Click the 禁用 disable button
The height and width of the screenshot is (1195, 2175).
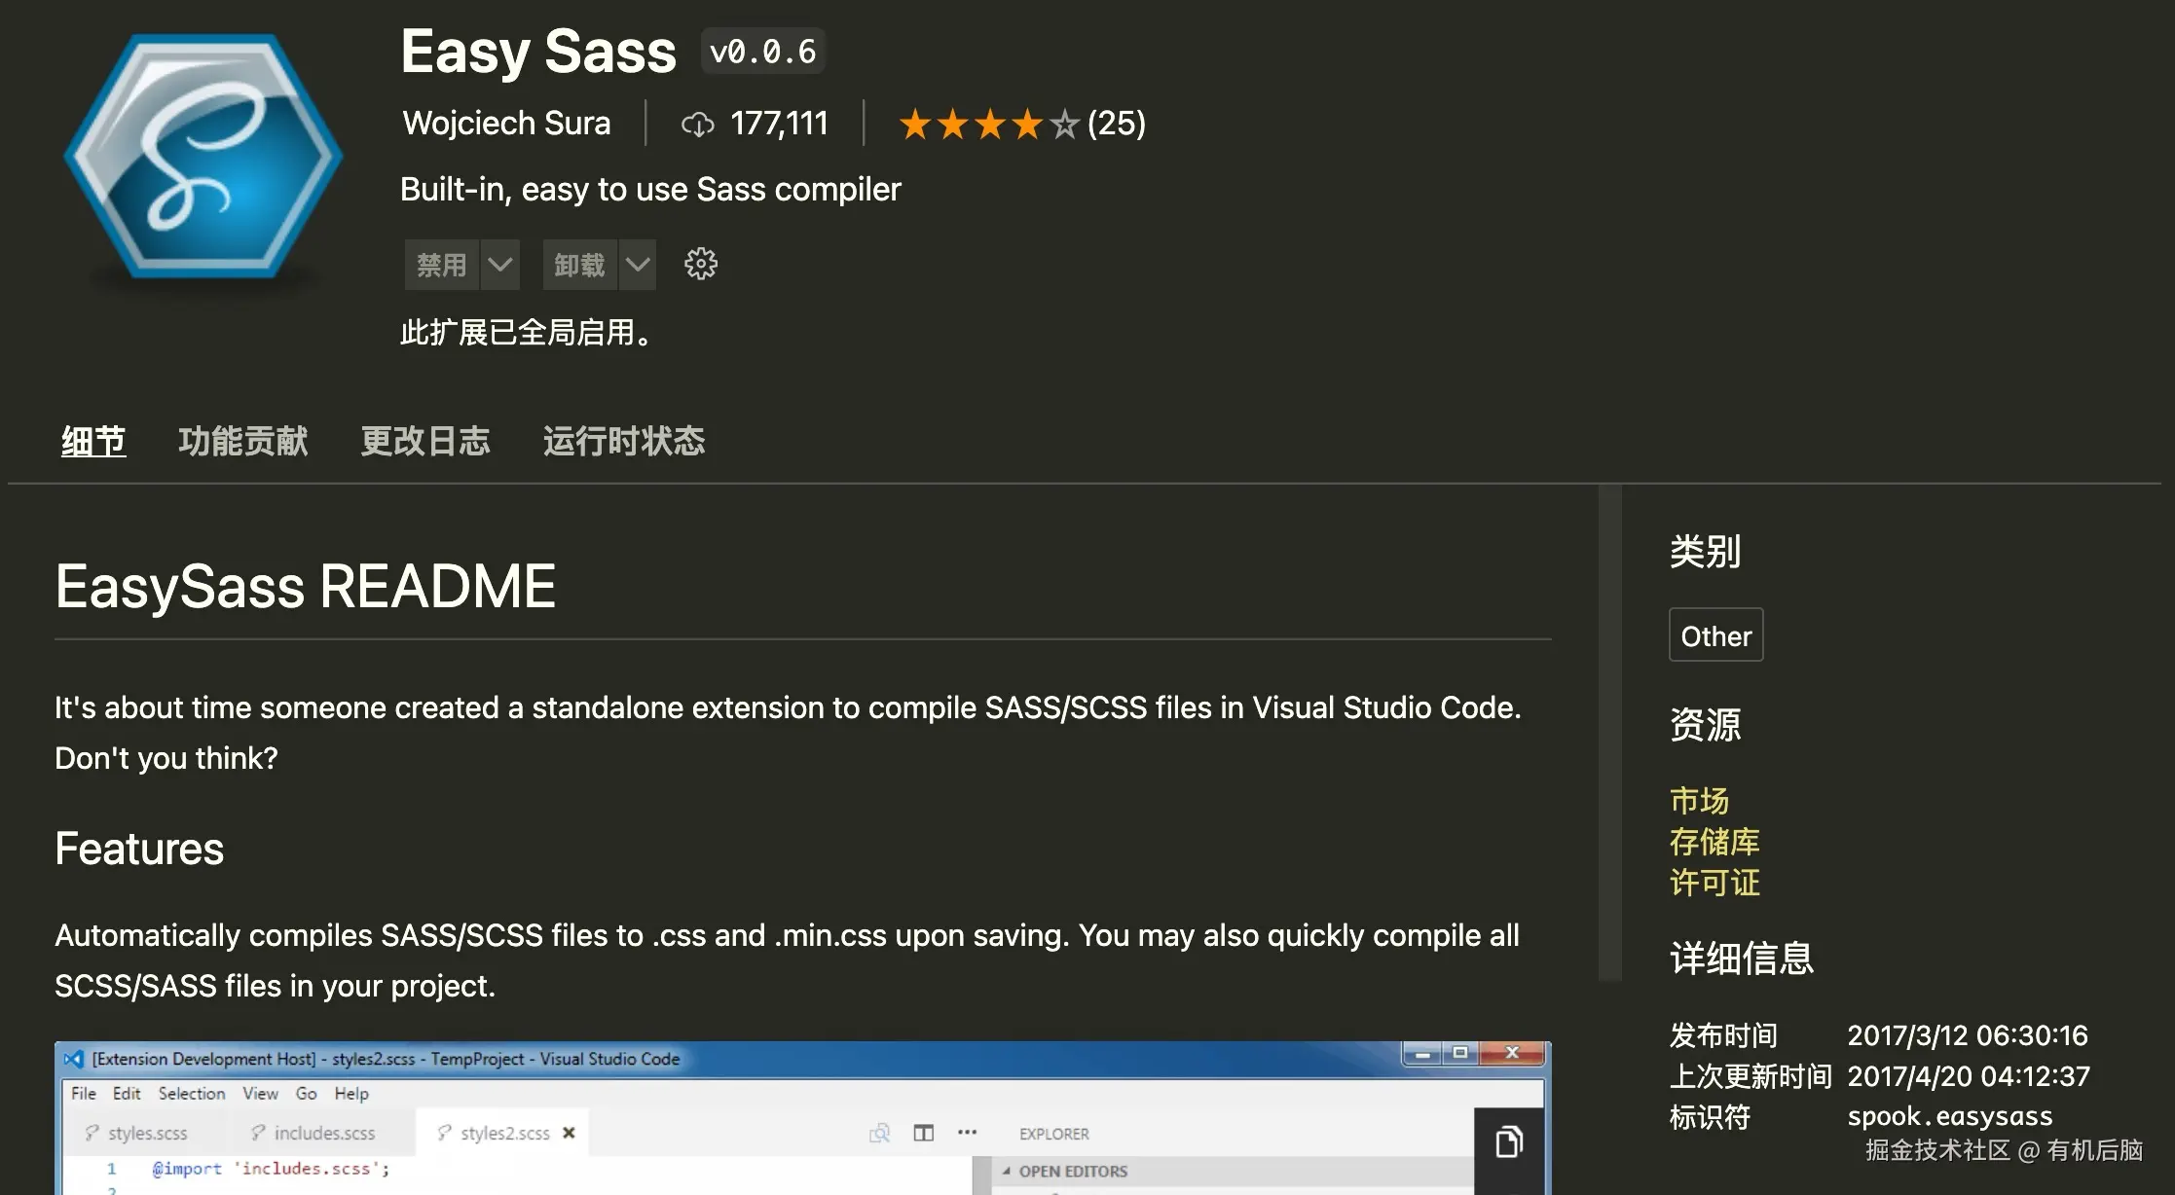(x=441, y=265)
